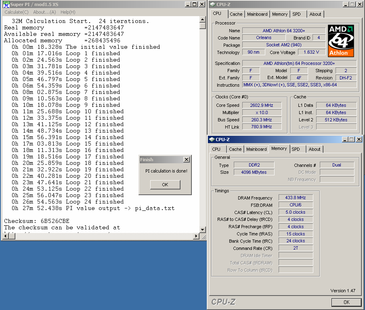Click the Revision value 'DH-F2'
The width and height of the screenshot is (365, 310).
click(x=346, y=78)
